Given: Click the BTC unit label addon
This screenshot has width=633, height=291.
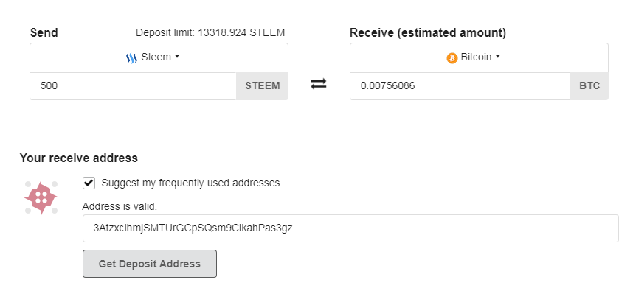Looking at the screenshot, I should [589, 86].
